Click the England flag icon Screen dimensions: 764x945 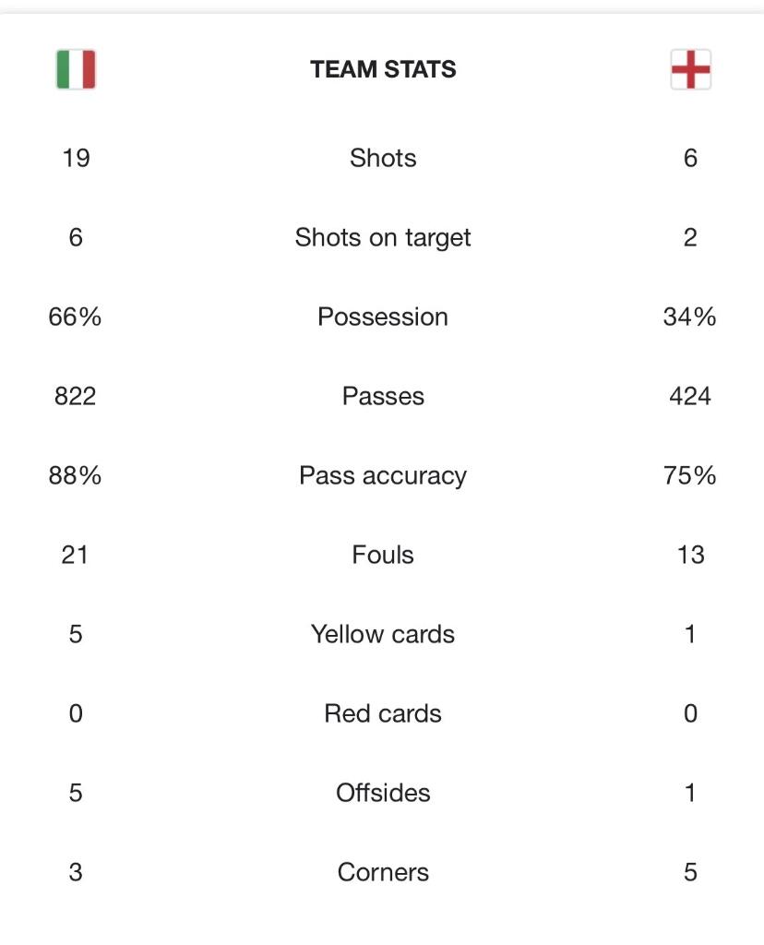click(690, 69)
